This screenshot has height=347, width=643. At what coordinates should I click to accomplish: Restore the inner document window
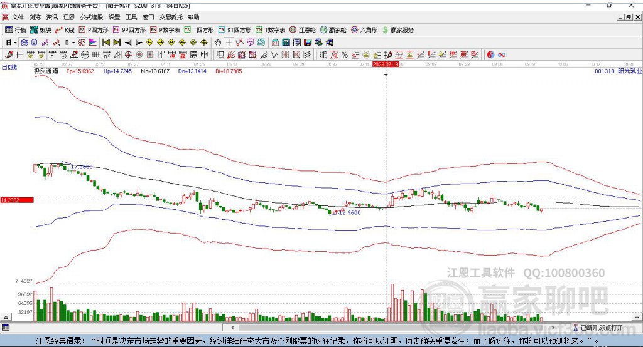629,17
